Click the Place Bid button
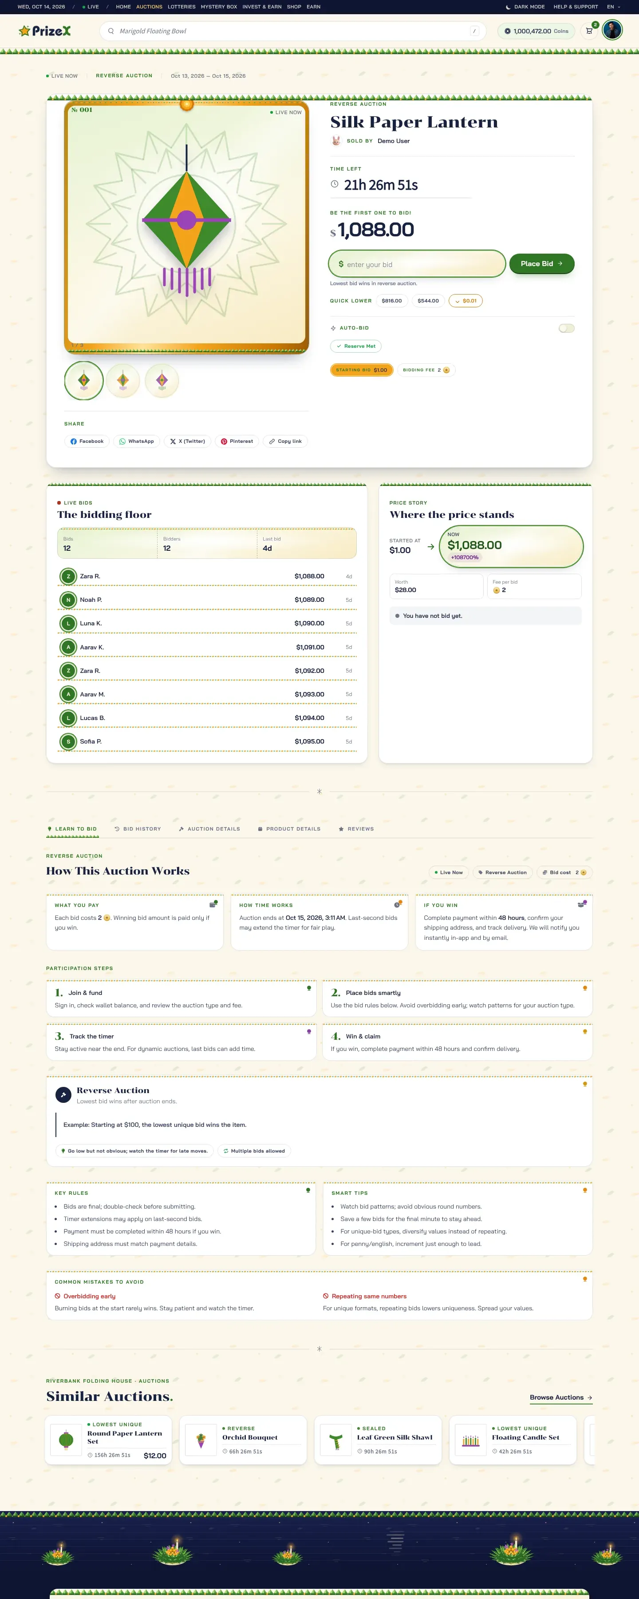 [x=542, y=264]
